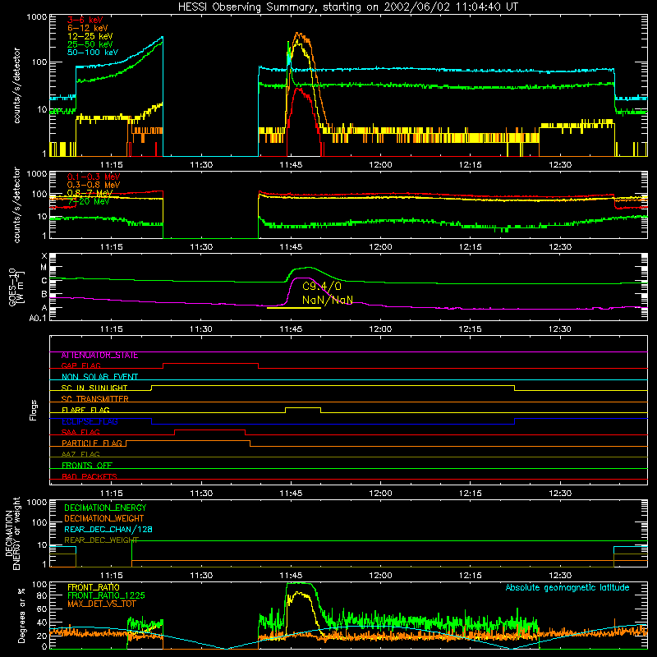Click the MAX_DET_VS_TOT legend label

[x=102, y=604]
